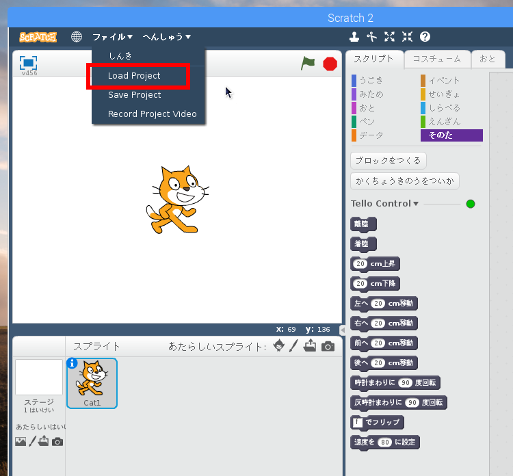This screenshot has width=513, height=476.
Task: Take new backdrop photo with camera
Action: click(57, 442)
